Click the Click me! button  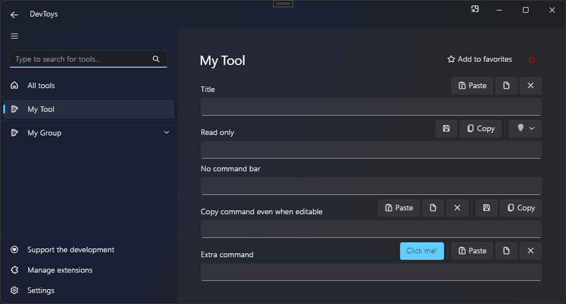[422, 251]
